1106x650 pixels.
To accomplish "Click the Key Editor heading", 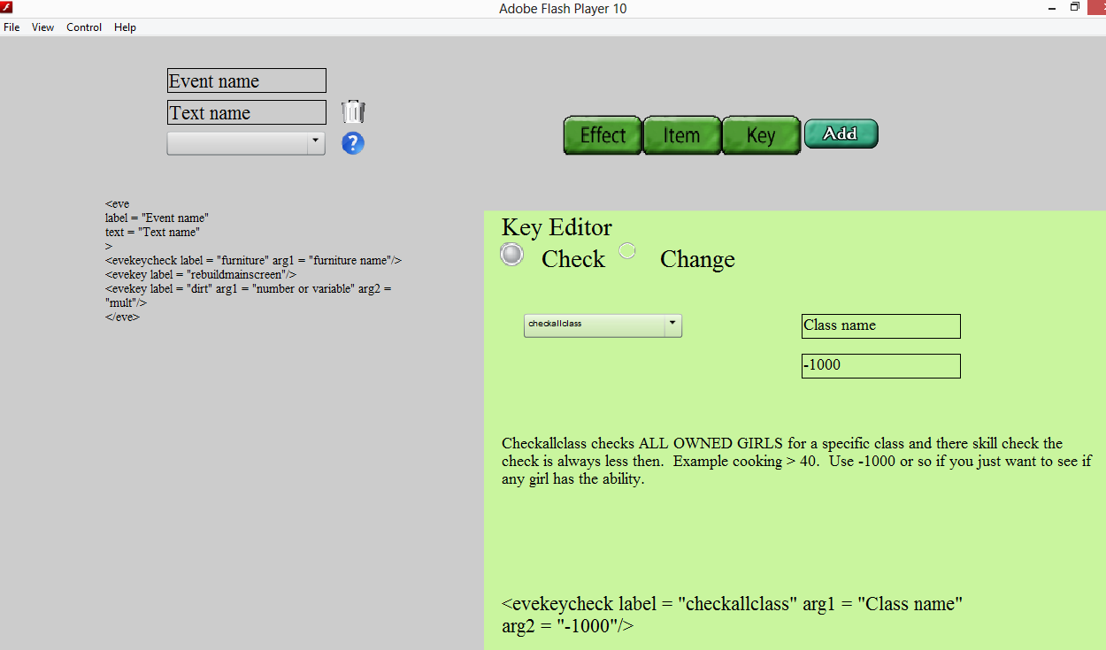I will pos(557,227).
